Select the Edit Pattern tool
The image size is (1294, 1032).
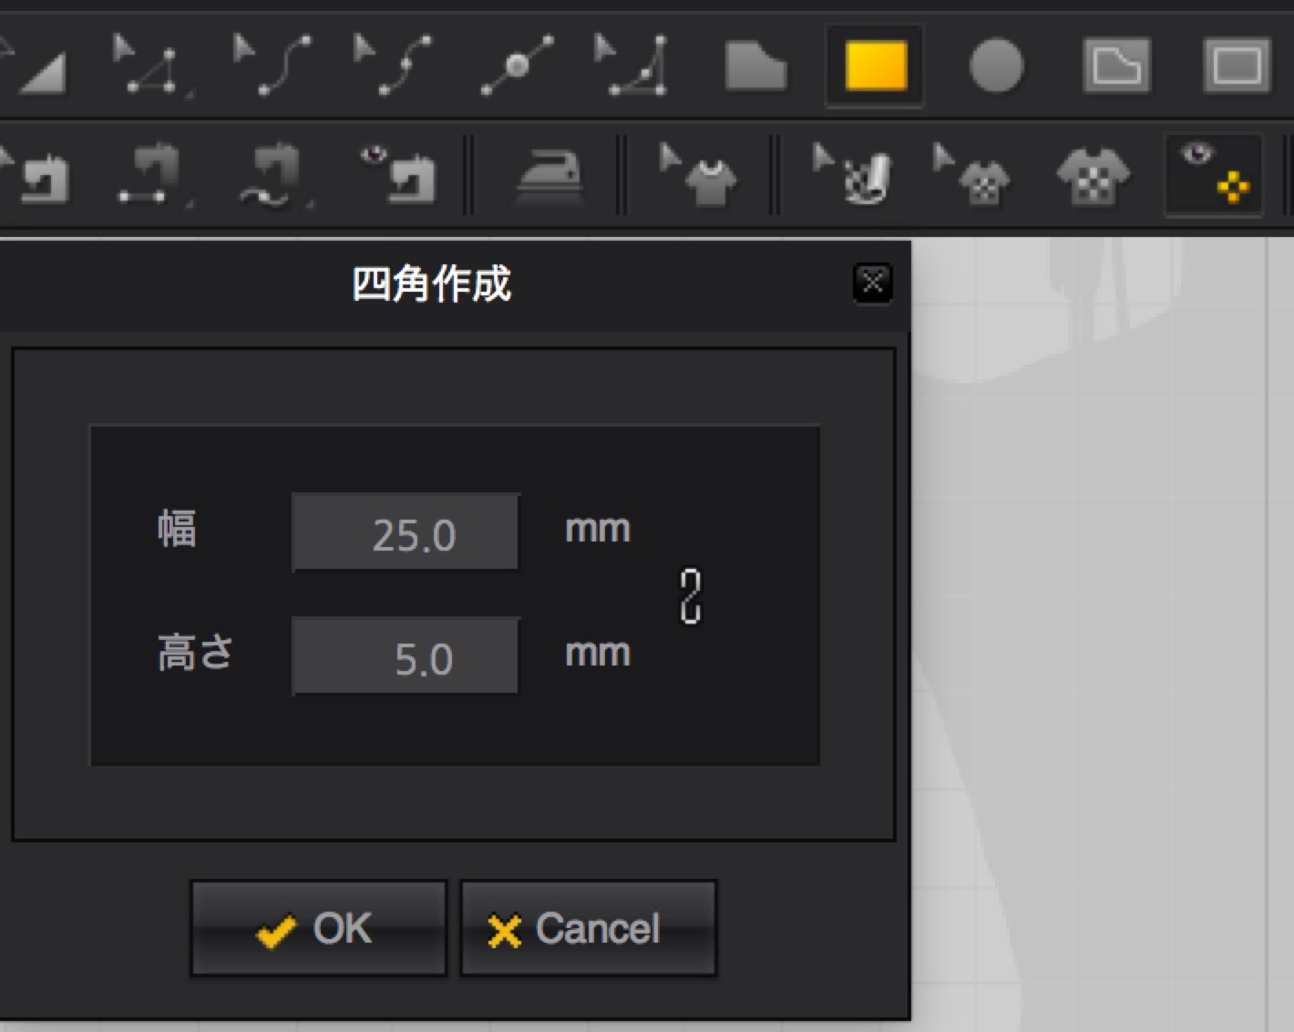tap(152, 66)
